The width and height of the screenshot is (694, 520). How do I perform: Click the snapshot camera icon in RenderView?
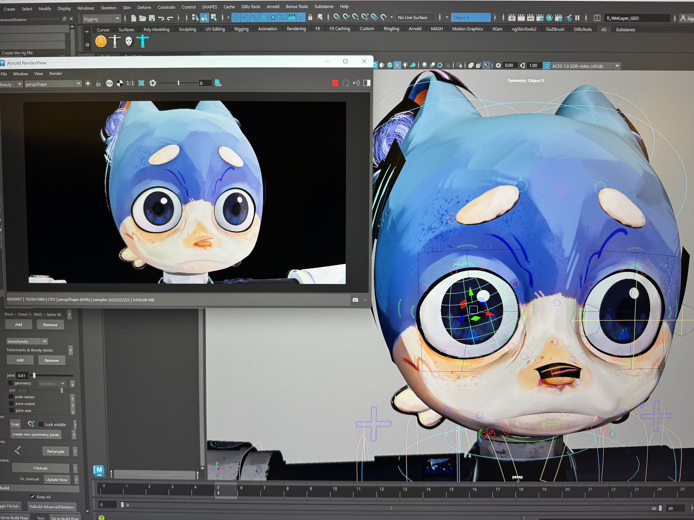tap(355, 300)
